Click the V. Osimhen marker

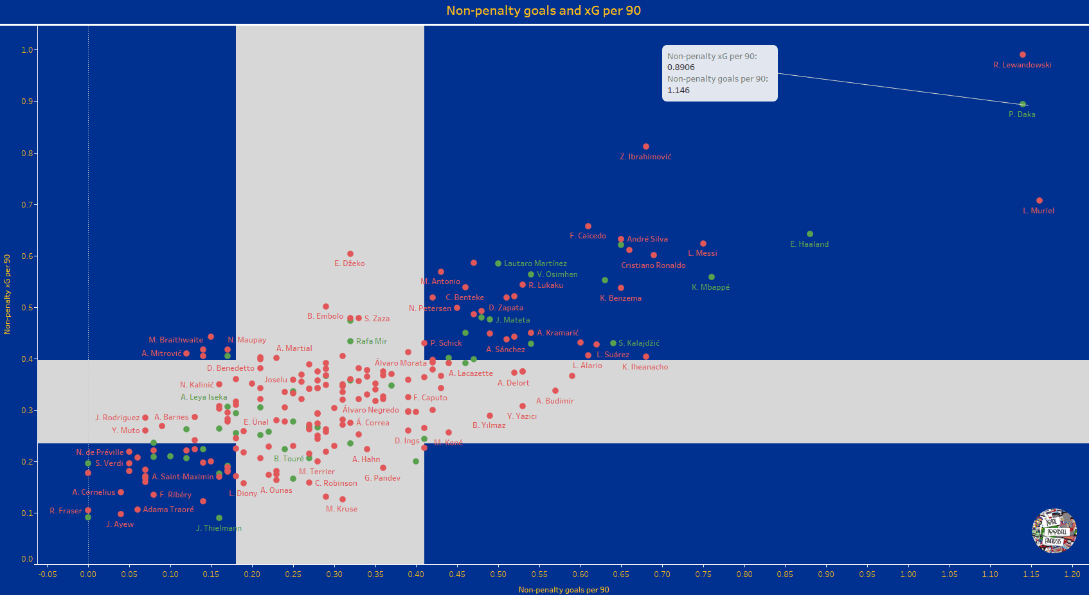click(531, 274)
